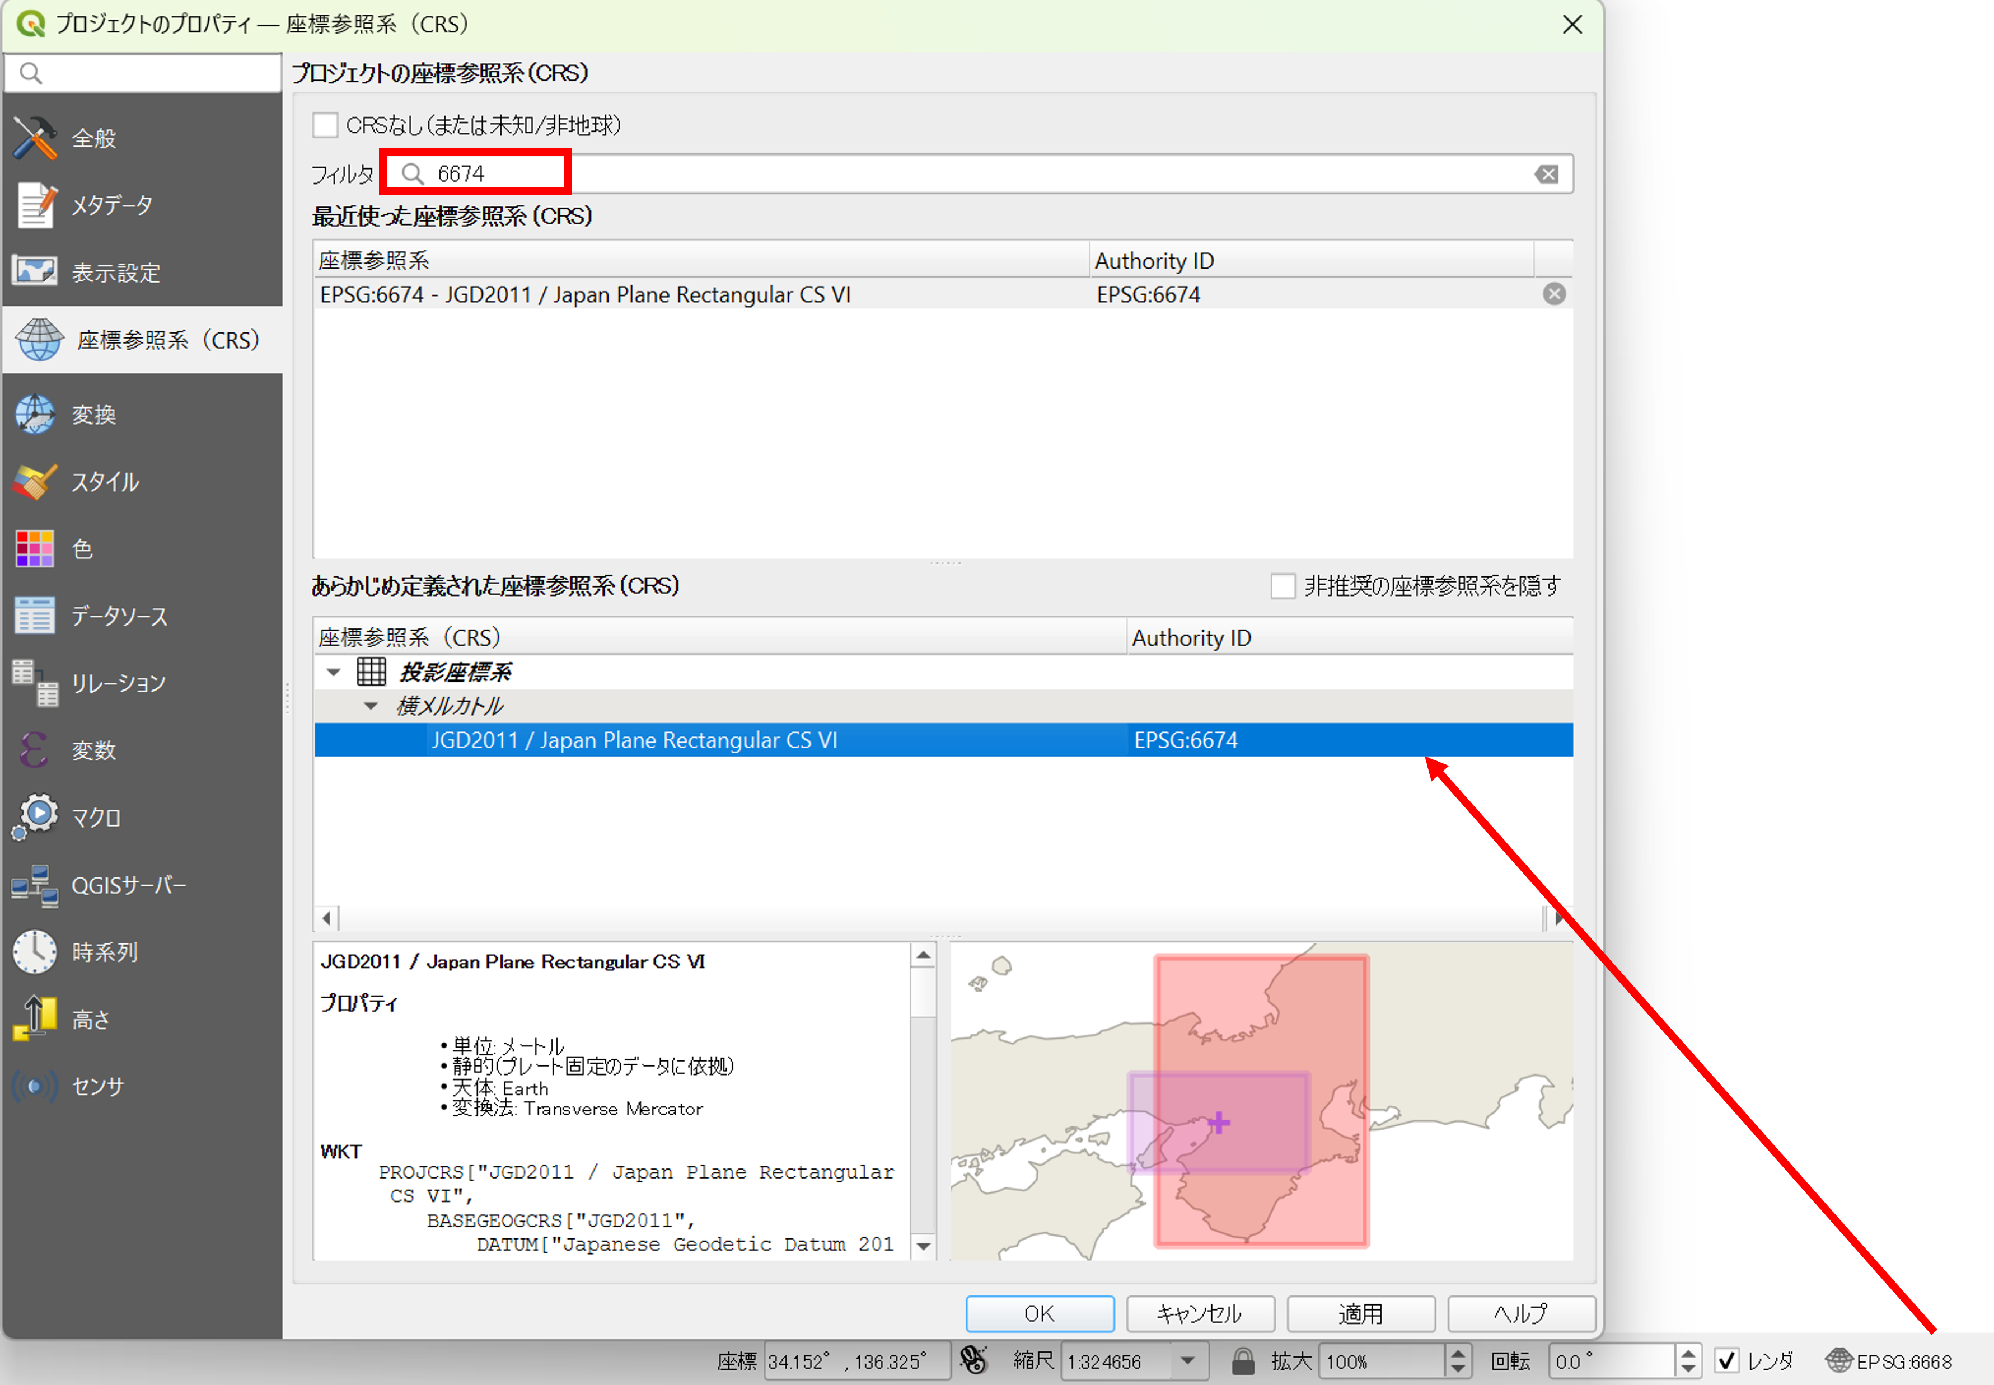Open the 変換 transformations section icon

pos(35,414)
